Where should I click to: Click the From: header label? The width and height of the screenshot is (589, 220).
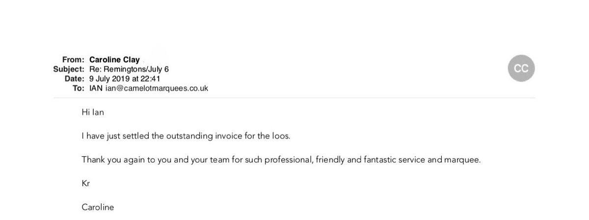tap(73, 60)
